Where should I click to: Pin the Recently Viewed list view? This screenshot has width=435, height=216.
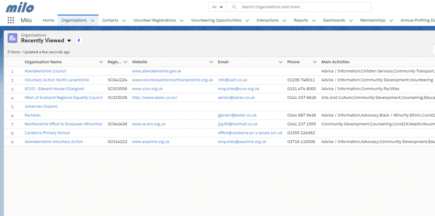click(x=79, y=41)
